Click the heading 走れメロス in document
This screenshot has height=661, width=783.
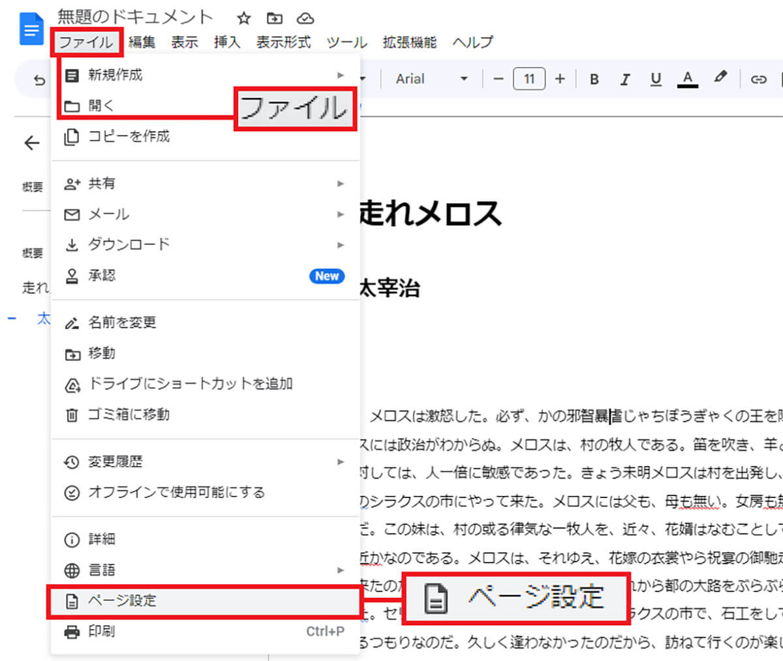coord(431,213)
